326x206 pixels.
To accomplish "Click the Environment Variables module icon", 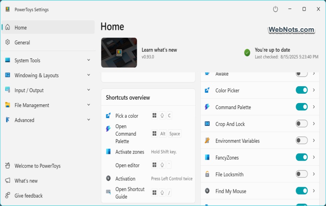I will pyautogui.click(x=207, y=141).
